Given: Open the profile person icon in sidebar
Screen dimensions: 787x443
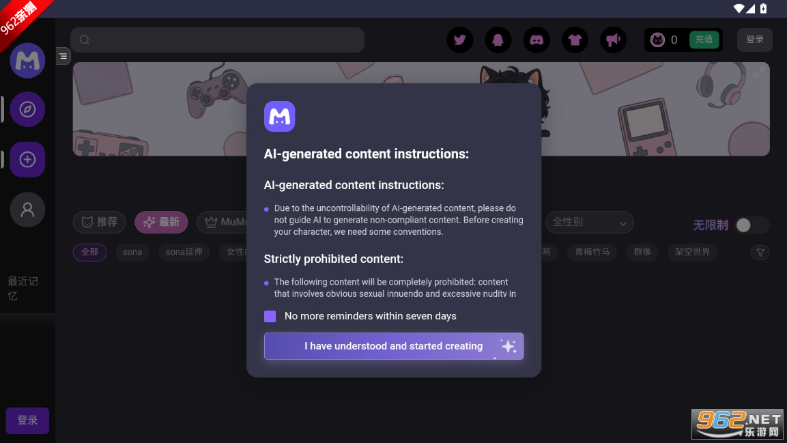Looking at the screenshot, I should [x=27, y=210].
